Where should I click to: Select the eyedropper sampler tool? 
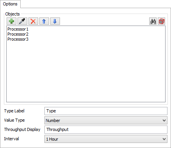(22, 21)
